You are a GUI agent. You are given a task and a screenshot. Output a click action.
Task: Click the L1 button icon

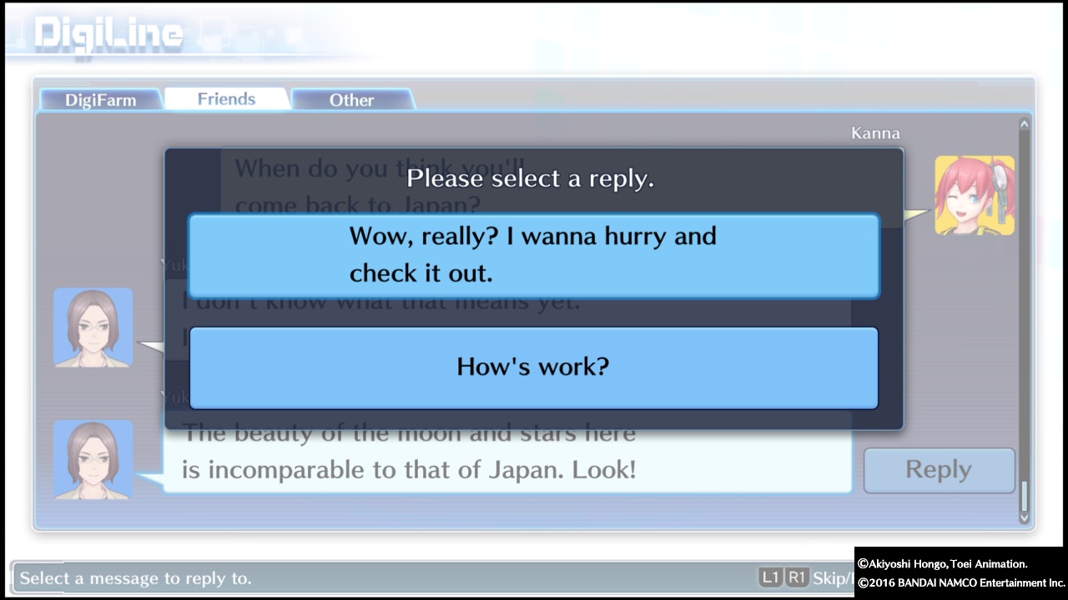(x=770, y=577)
